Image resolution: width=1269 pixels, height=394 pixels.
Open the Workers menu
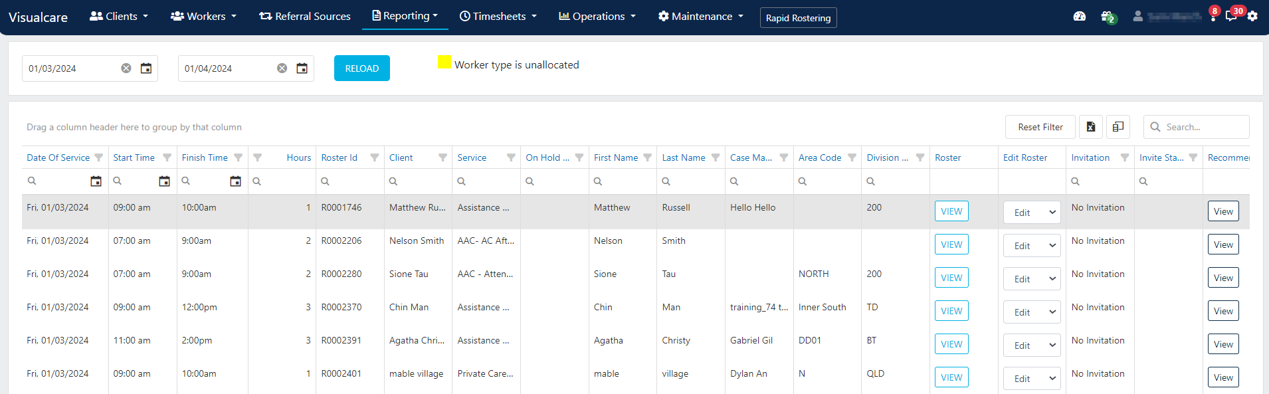click(203, 16)
